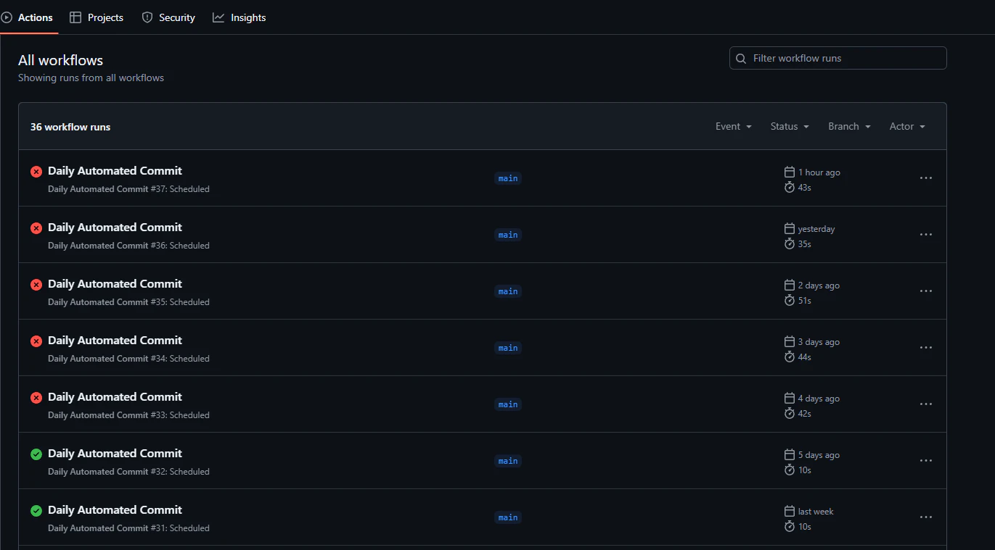The image size is (995, 550).
Task: Switch to the Actions tab
Action: pyautogui.click(x=28, y=17)
